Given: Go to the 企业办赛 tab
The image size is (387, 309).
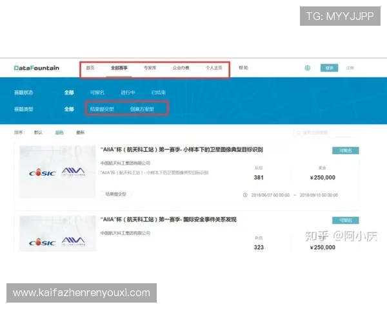Looking at the screenshot, I should [181, 68].
